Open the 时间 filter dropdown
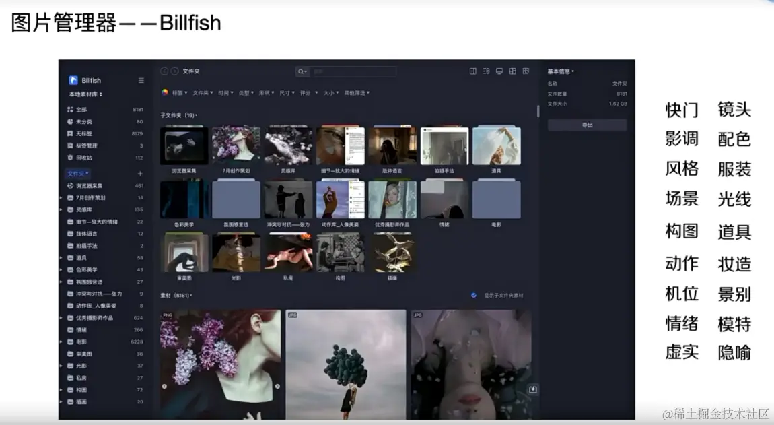The width and height of the screenshot is (774, 425). (225, 93)
